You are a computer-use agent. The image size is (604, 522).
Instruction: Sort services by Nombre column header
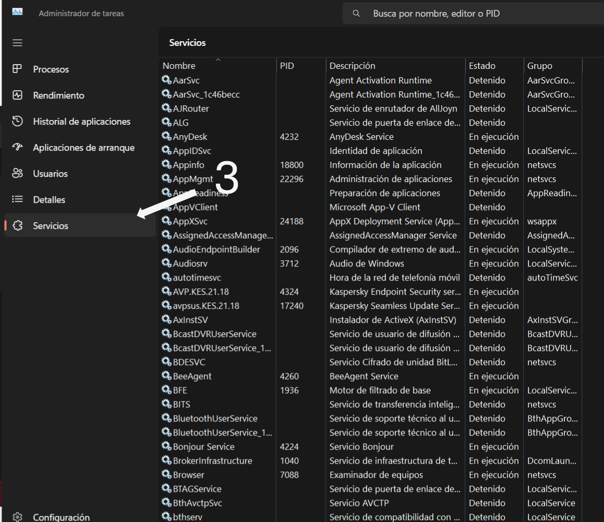pos(179,66)
